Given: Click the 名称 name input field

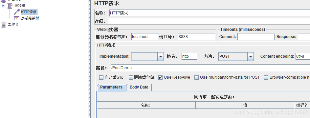Looking at the screenshot, I should (x=210, y=13).
